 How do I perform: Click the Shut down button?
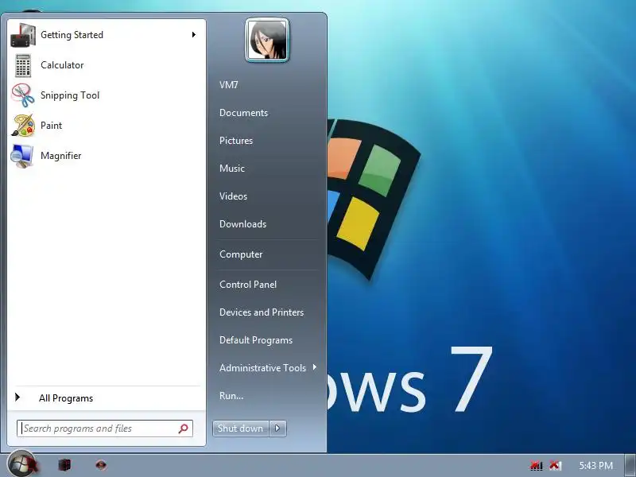(x=240, y=429)
